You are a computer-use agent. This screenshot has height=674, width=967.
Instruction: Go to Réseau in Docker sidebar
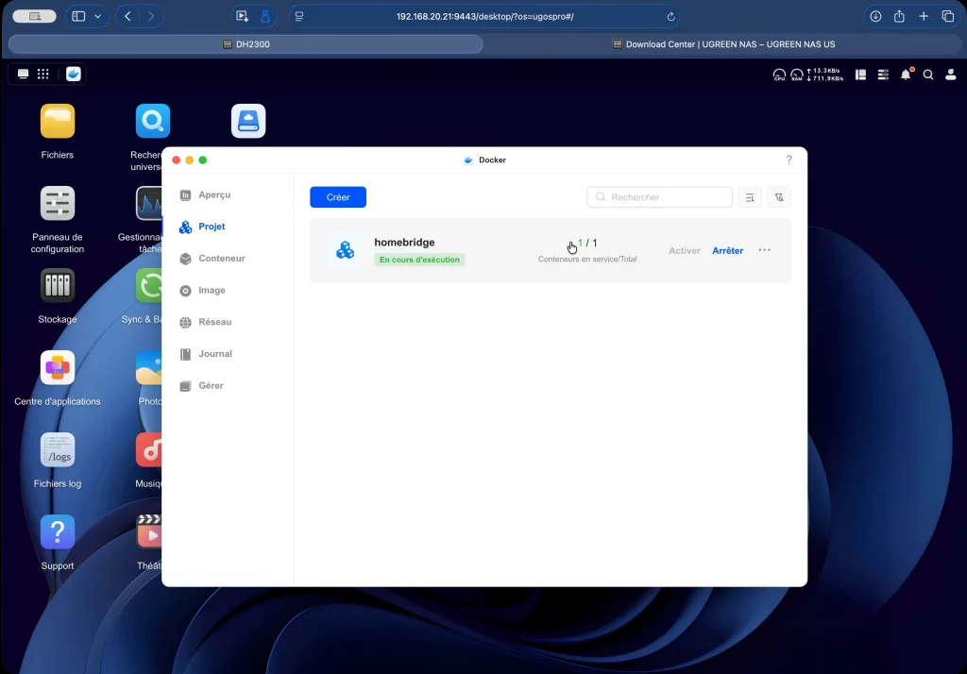214,322
